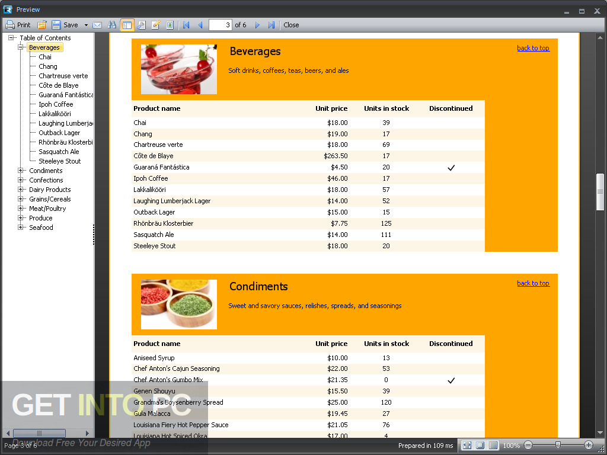Image resolution: width=607 pixels, height=455 pixels.
Task: Expand the Condiments tree node
Action: tap(21, 171)
